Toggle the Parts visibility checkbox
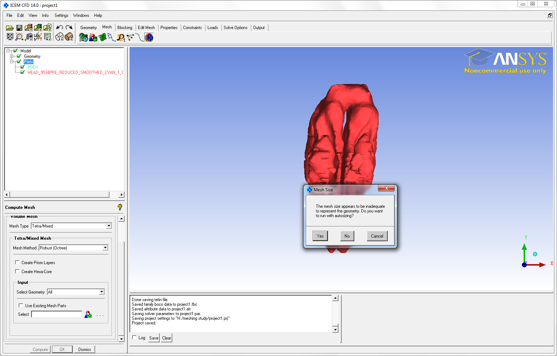Image resolution: width=557 pixels, height=356 pixels. point(19,61)
